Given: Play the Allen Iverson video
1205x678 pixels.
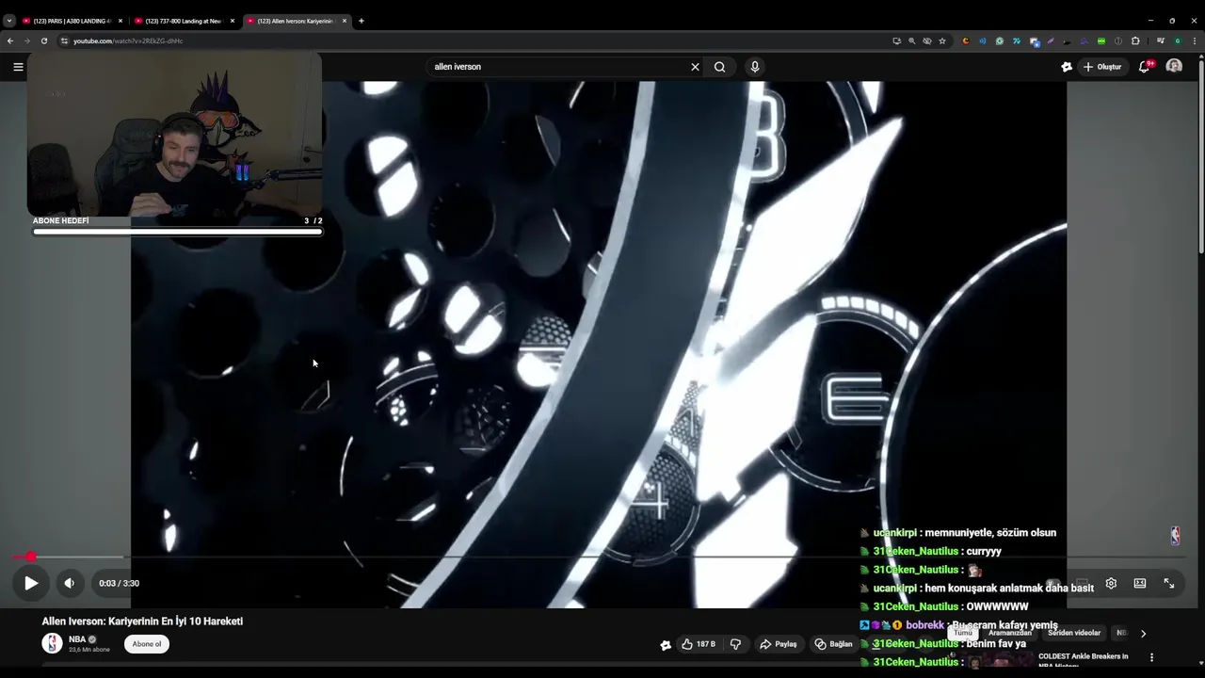Looking at the screenshot, I should pos(31,583).
